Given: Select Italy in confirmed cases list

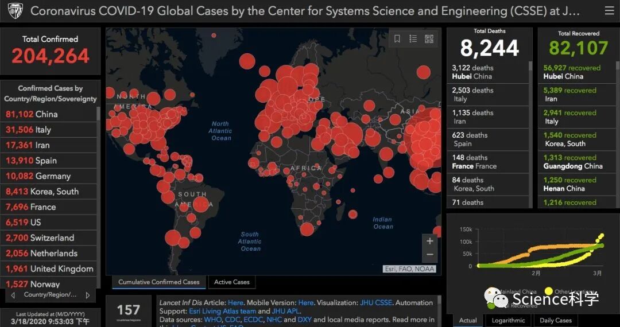Looking at the screenshot, I should click(49, 130).
